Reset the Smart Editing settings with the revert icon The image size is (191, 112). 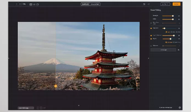click(x=179, y=50)
